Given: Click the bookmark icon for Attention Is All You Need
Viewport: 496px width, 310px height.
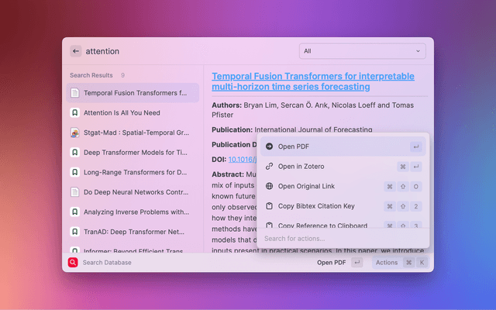Looking at the screenshot, I should tap(74, 112).
